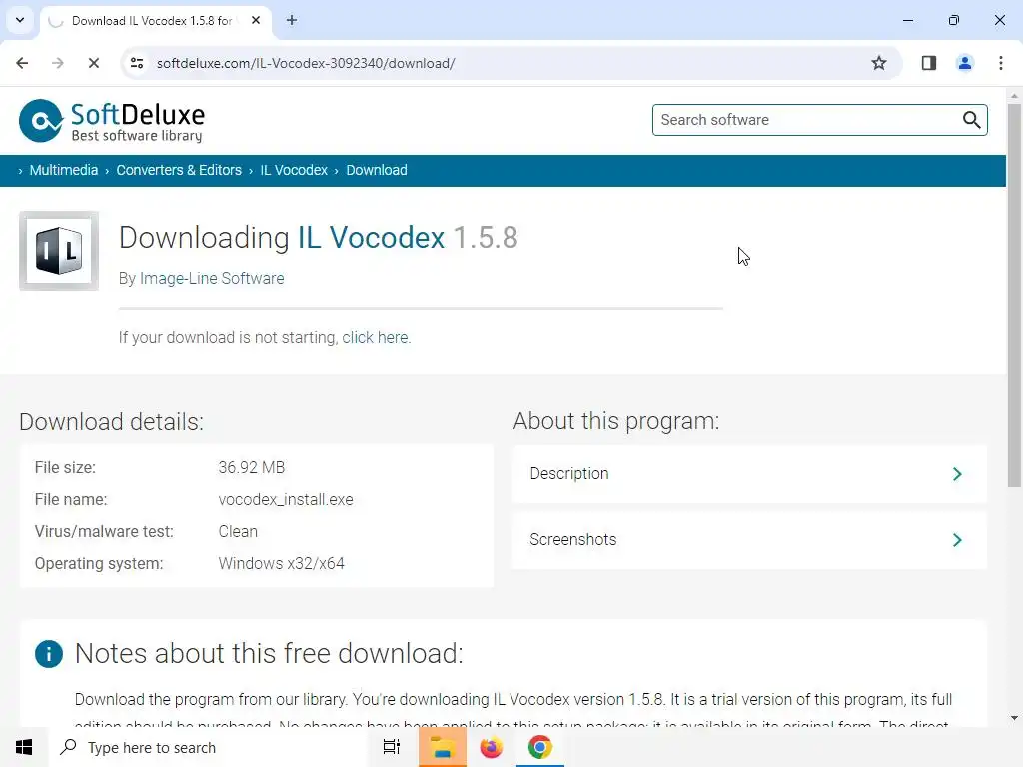This screenshot has height=767, width=1023.
Task: Click the search magnifier icon
Action: (x=971, y=120)
